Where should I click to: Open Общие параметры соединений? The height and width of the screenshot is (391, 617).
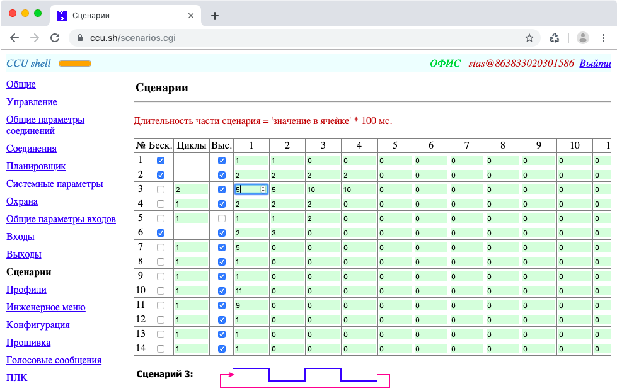coord(45,125)
